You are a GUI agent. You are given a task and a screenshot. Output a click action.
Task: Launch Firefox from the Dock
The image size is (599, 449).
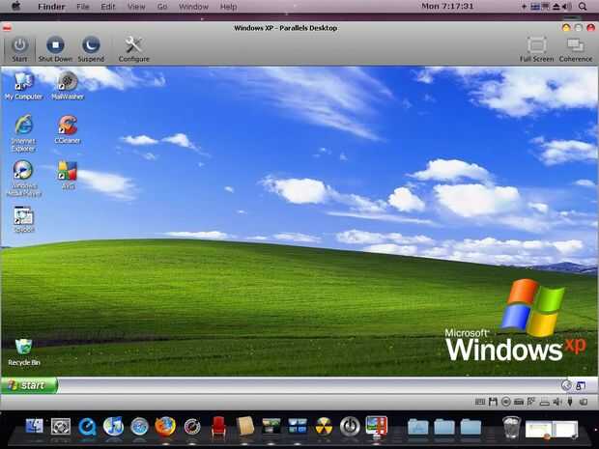coord(165,427)
